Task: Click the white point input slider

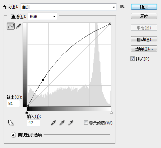Action: pyautogui.click(x=111, y=112)
